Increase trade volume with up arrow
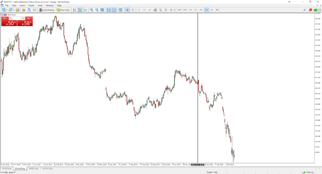The width and height of the screenshot is (322, 174). coord(23,18)
